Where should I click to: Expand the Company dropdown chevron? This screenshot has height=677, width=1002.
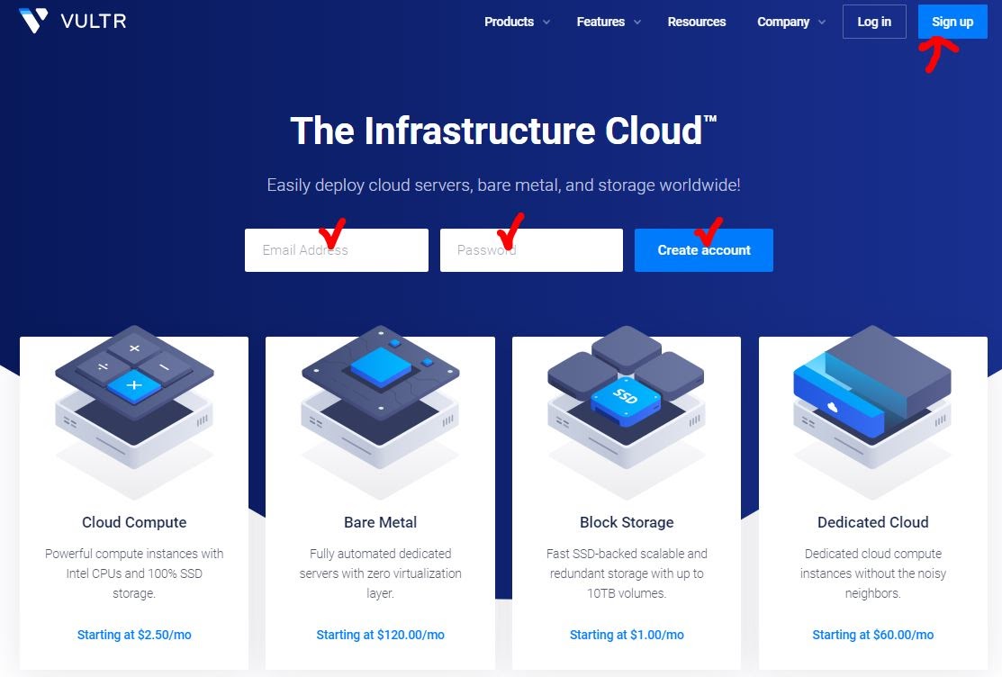coord(822,22)
